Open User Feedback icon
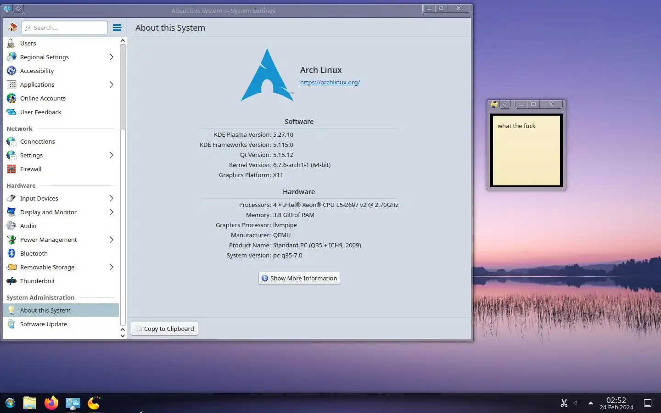This screenshot has height=413, width=661. tap(11, 112)
